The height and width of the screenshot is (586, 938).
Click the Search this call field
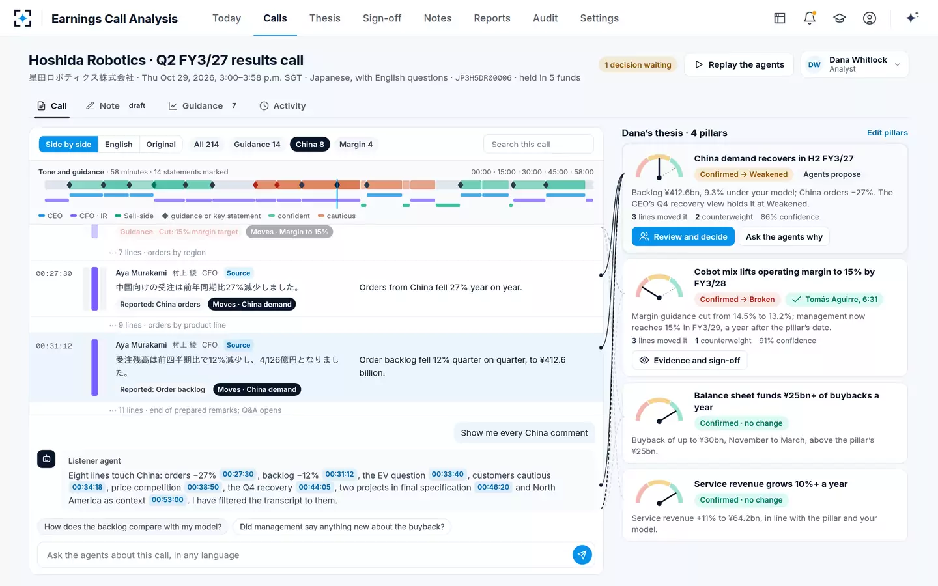coord(538,145)
